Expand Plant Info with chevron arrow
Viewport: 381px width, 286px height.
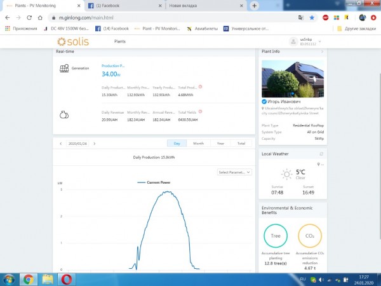click(x=322, y=51)
